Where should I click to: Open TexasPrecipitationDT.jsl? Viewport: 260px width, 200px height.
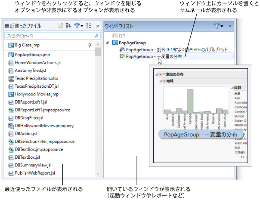37,86
